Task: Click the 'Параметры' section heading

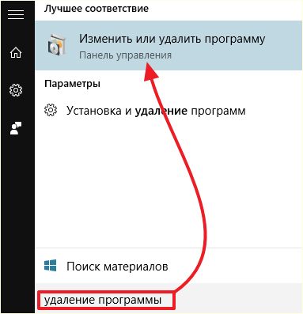Action: point(72,84)
